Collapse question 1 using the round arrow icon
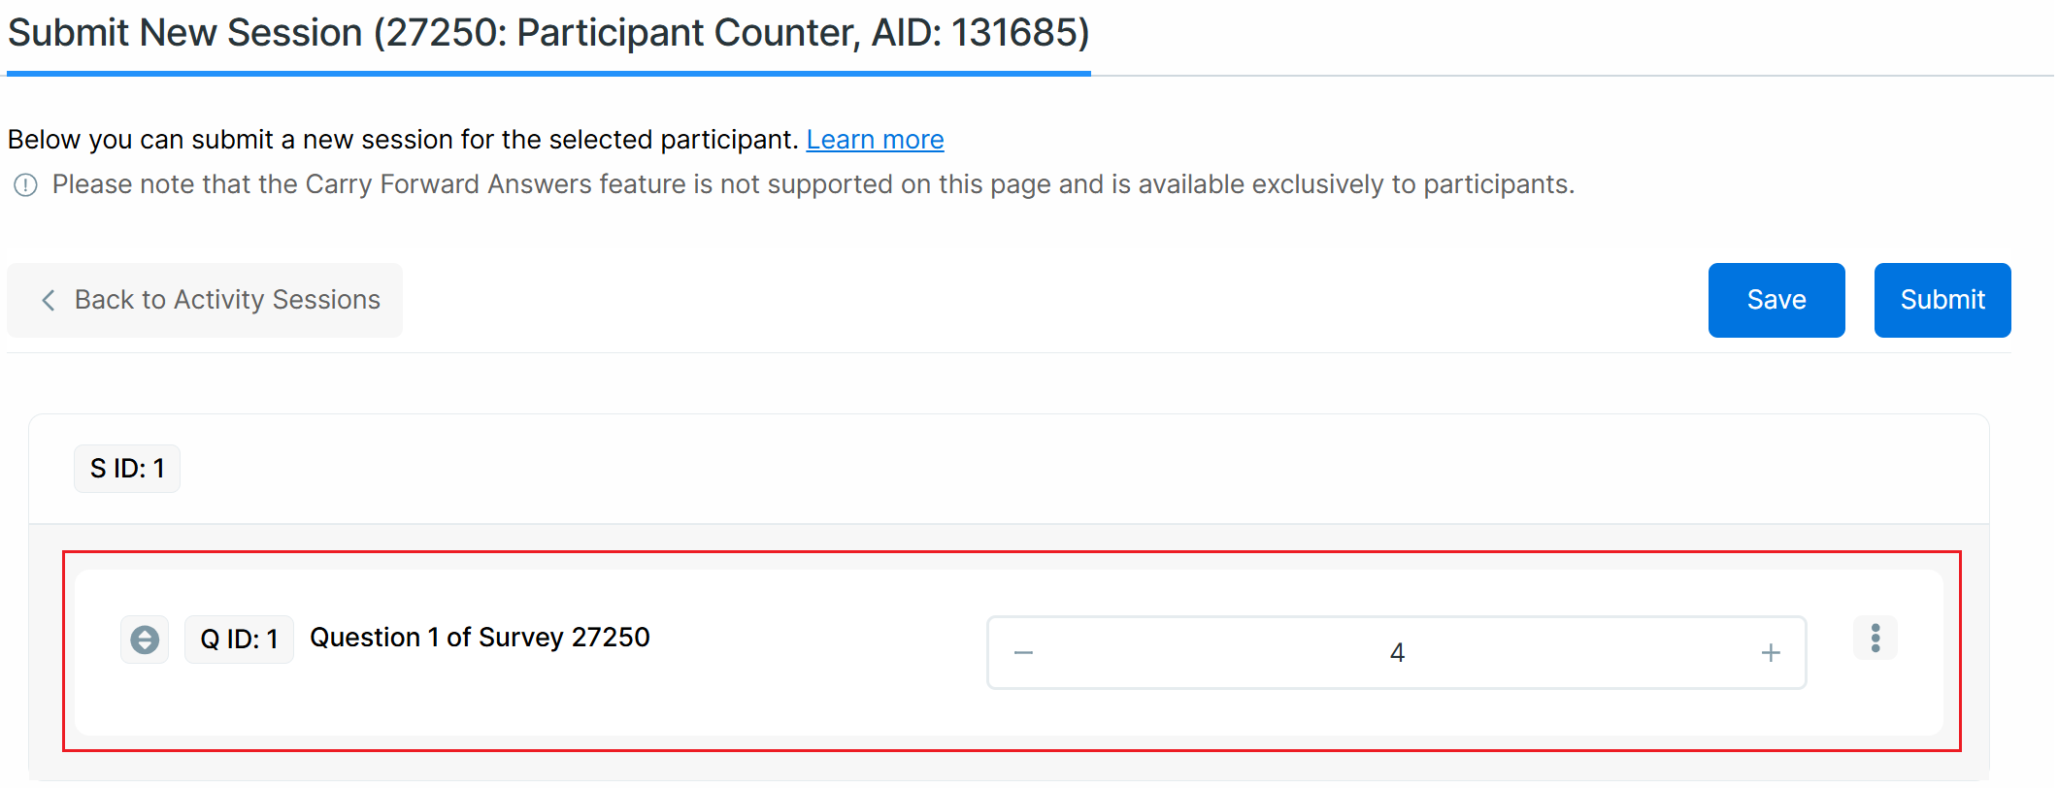The width and height of the screenshot is (2058, 788). [x=145, y=640]
